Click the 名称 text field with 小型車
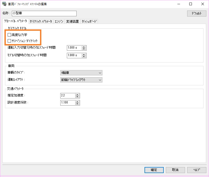Screen dimensions: 209x177 [x=44, y=13]
